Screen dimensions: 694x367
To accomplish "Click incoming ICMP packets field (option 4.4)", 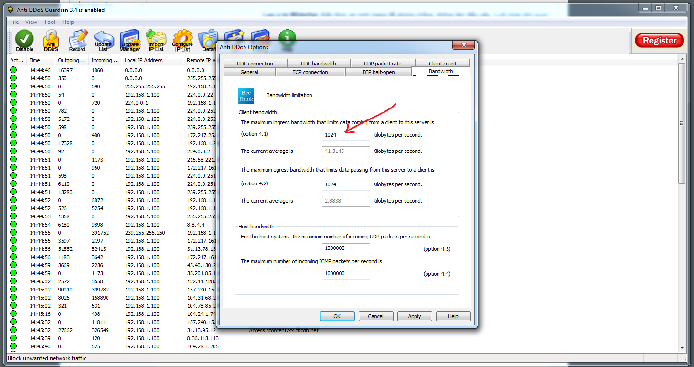I will [x=346, y=274].
